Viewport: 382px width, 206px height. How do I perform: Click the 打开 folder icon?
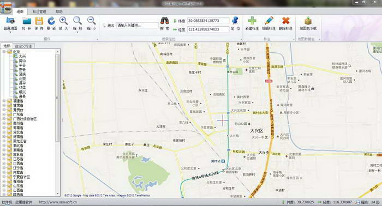point(27,21)
